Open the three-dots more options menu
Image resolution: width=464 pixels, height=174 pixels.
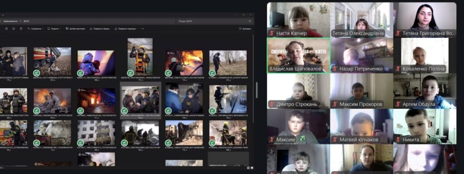[143, 28]
